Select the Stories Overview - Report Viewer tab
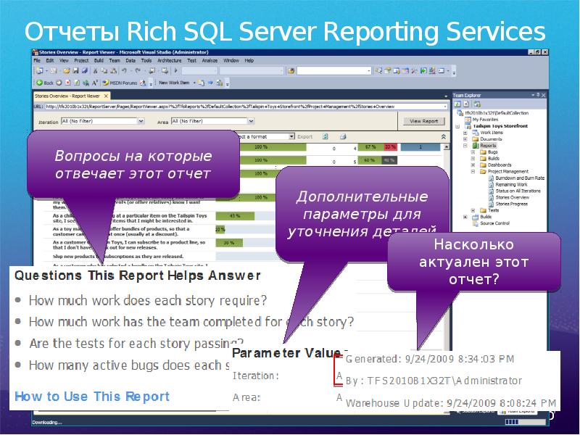Screen dimensions: 580x435 (67, 96)
